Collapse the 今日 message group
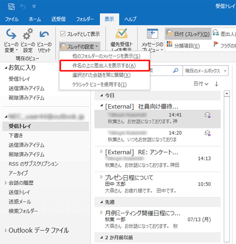Image resolution: width=236 pixels, height=244 pixels. [101, 95]
